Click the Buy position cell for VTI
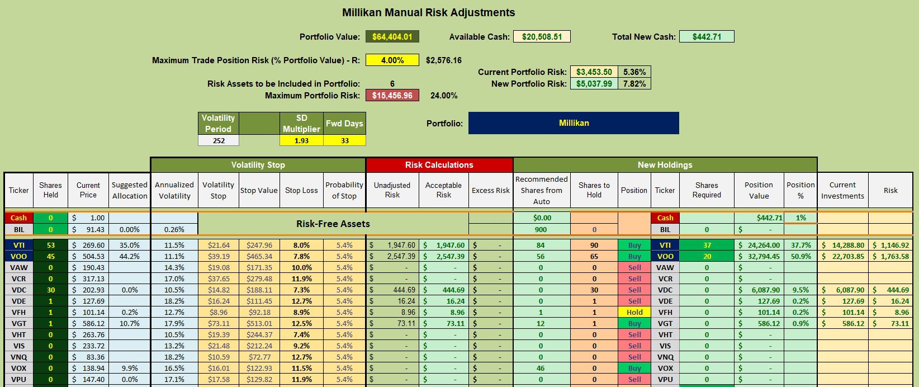The height and width of the screenshot is (387, 919). click(634, 245)
